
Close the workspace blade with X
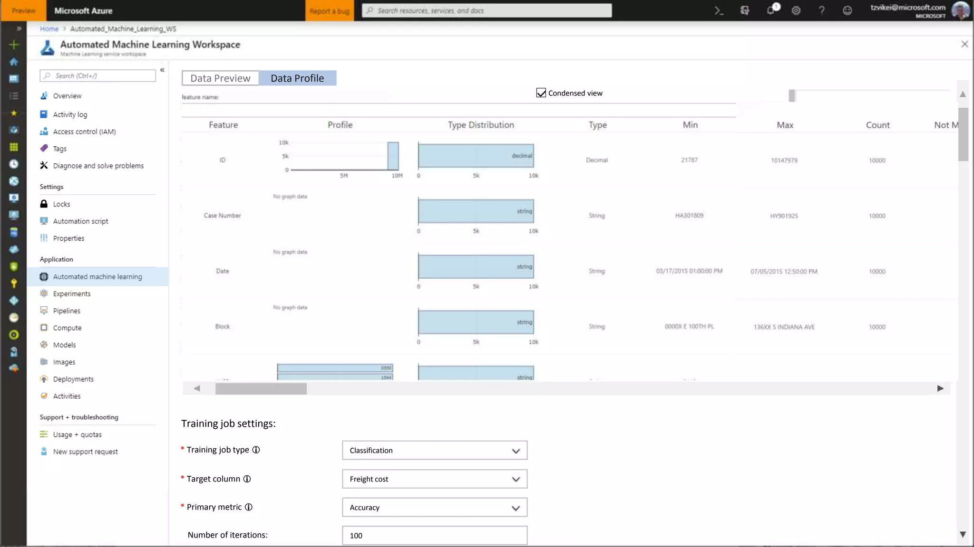(964, 44)
